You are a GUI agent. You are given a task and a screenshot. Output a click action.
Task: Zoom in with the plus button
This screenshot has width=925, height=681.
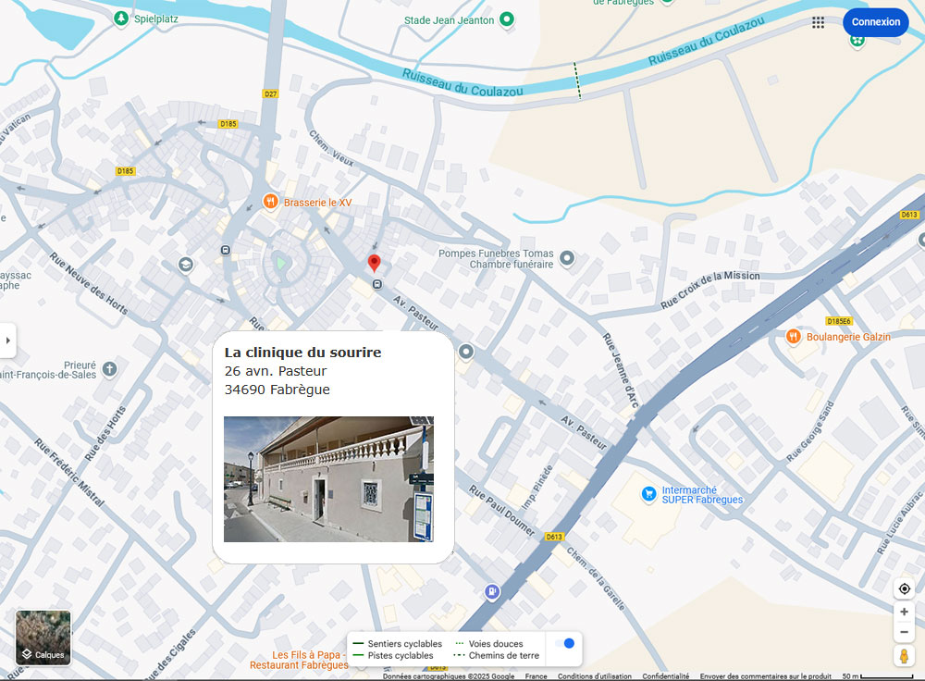904,613
